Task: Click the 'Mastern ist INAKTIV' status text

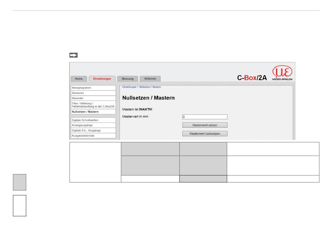Action: (x=137, y=109)
